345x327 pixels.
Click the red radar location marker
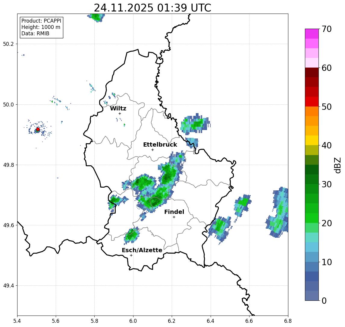pos(38,129)
